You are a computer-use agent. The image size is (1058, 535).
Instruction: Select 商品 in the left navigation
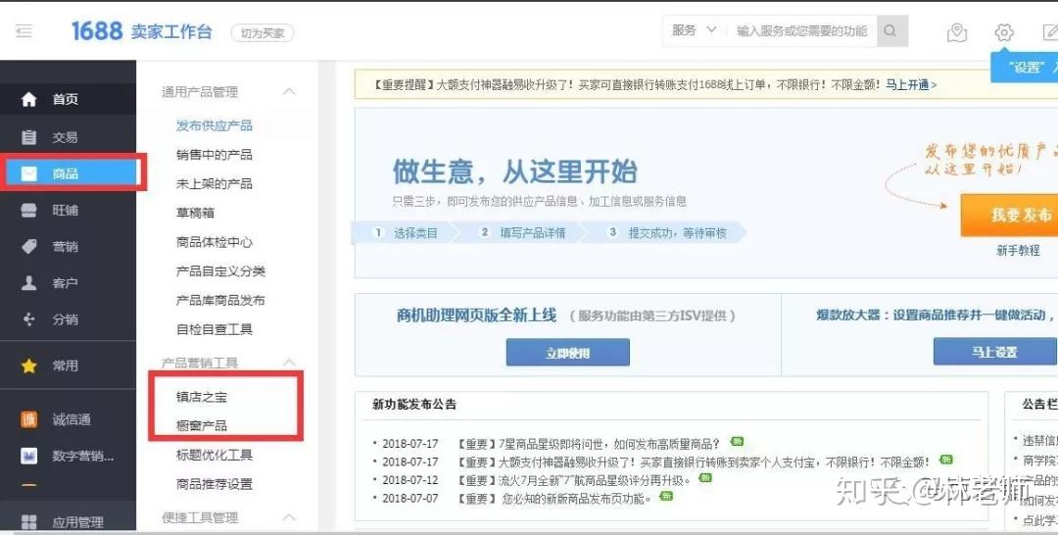click(x=68, y=173)
